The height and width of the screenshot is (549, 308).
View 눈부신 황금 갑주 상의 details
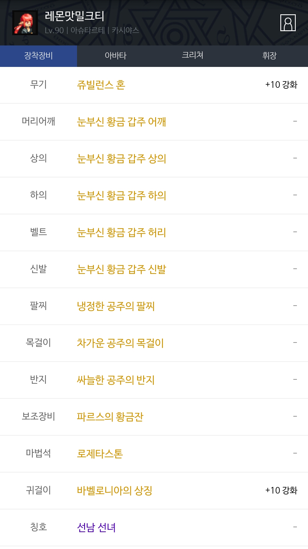[x=121, y=159]
